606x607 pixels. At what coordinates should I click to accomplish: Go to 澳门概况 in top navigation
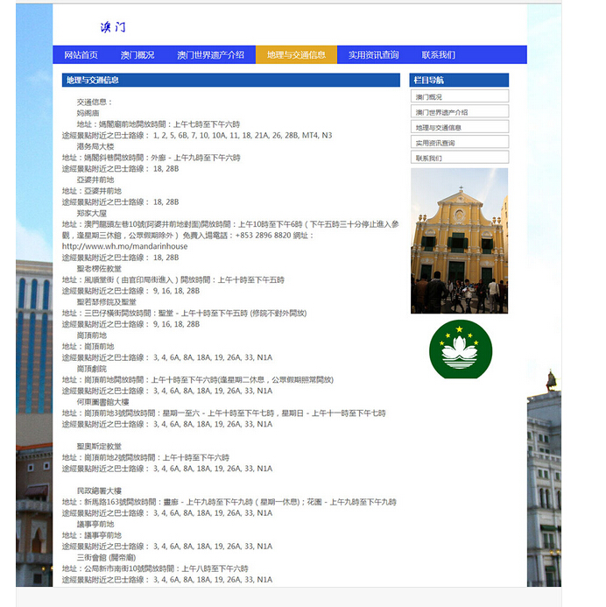pyautogui.click(x=137, y=55)
